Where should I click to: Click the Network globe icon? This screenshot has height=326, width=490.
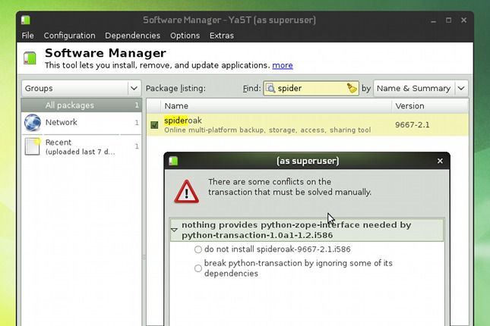(33, 123)
